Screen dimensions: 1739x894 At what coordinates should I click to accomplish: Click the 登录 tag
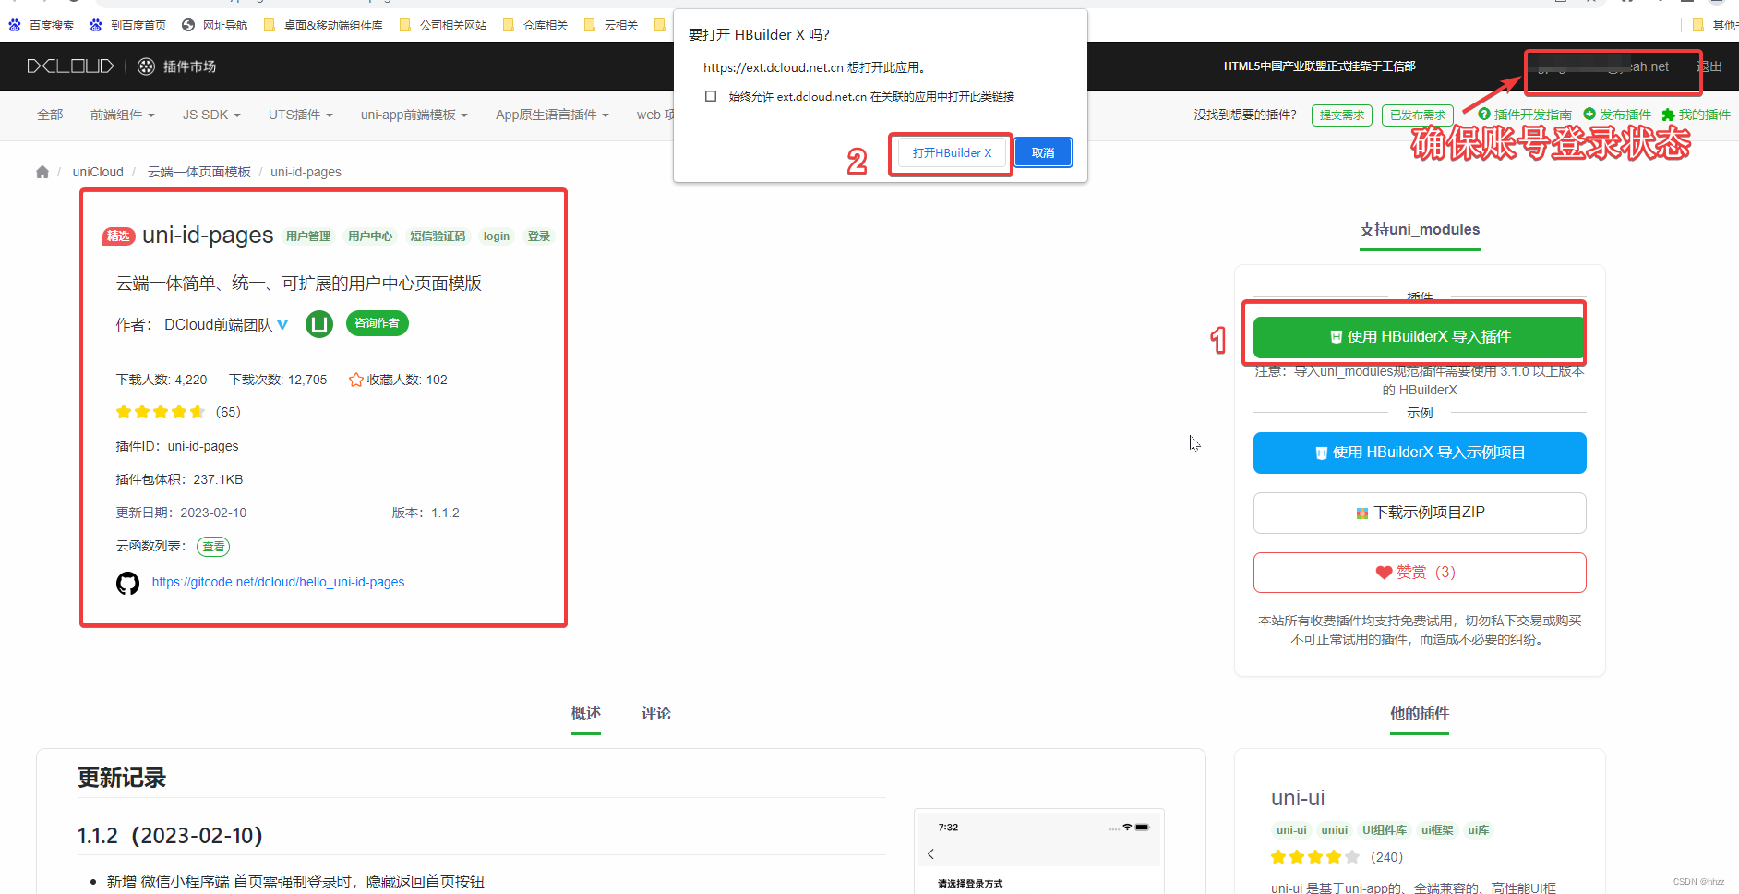[539, 236]
